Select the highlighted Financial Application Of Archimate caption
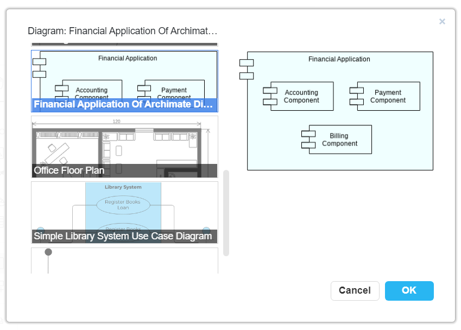Image resolution: width=461 pixels, height=330 pixels. pyautogui.click(x=124, y=104)
